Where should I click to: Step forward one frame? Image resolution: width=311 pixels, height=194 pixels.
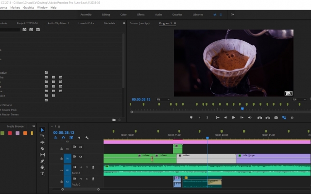242,117
